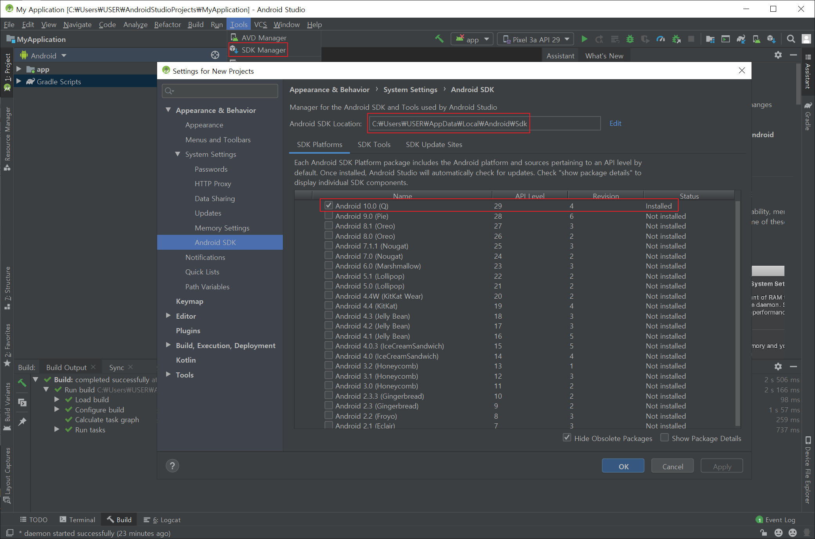The height and width of the screenshot is (539, 815).
Task: Open SDK Manager cube icon in the toolbar
Action: pos(772,39)
